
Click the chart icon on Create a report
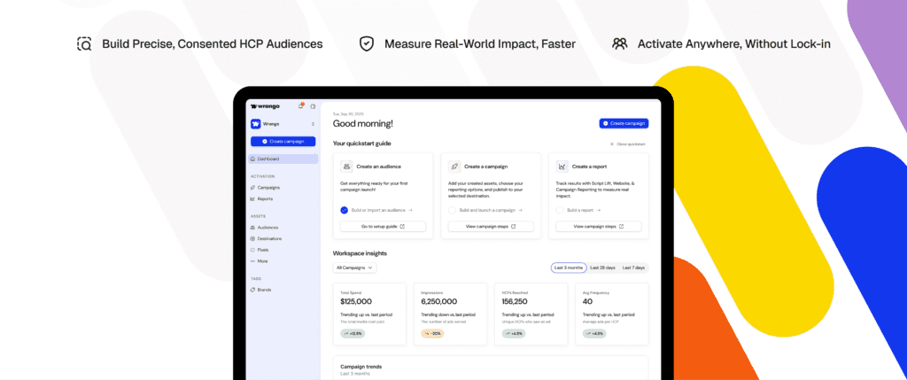(562, 166)
